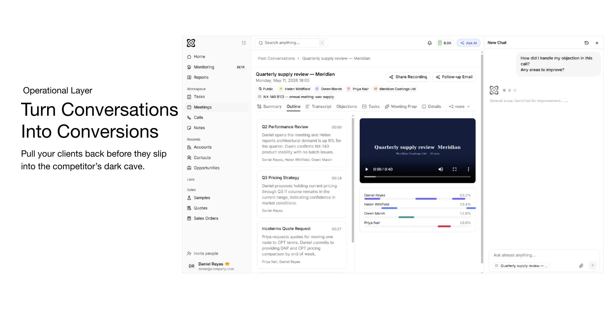This screenshot has width=613, height=310.
Task: Open the Details tab
Action: point(431,107)
